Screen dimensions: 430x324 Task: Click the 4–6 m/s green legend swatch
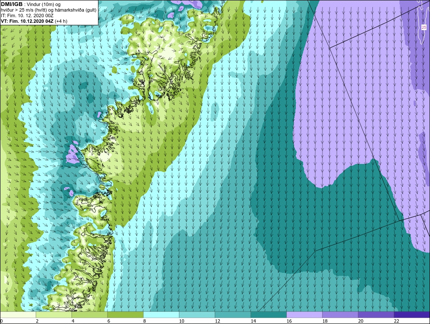tap(90, 315)
